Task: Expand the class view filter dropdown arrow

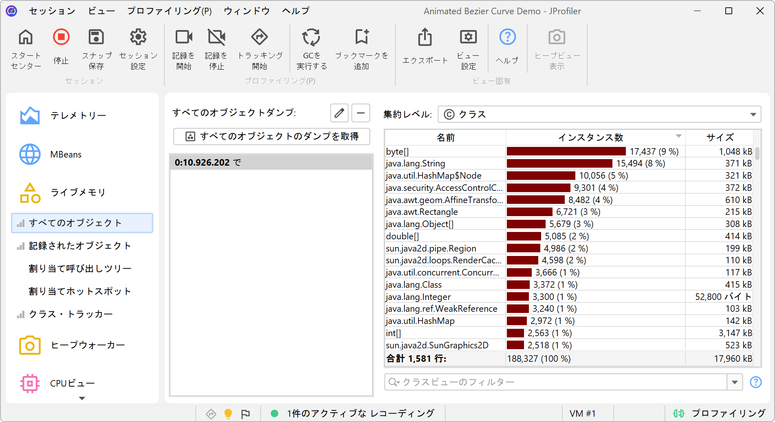Action: [x=735, y=382]
